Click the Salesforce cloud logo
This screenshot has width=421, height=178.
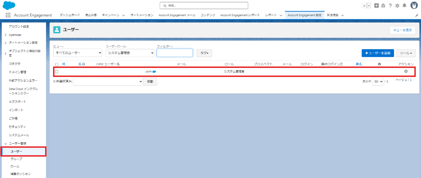[9, 5]
